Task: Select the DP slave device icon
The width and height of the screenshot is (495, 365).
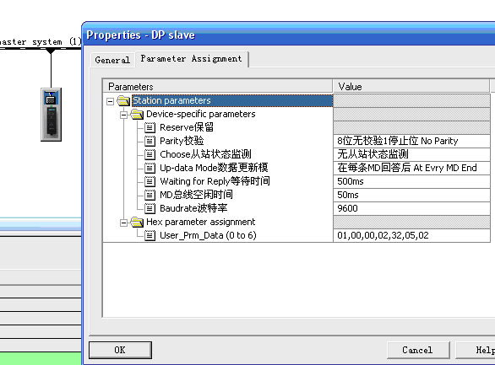Action: pos(52,115)
